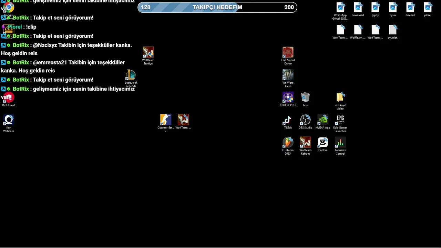Click the TAKIPÇI HEDEFIM follower goal bar
Screen dimensions: 441x248
point(217,7)
